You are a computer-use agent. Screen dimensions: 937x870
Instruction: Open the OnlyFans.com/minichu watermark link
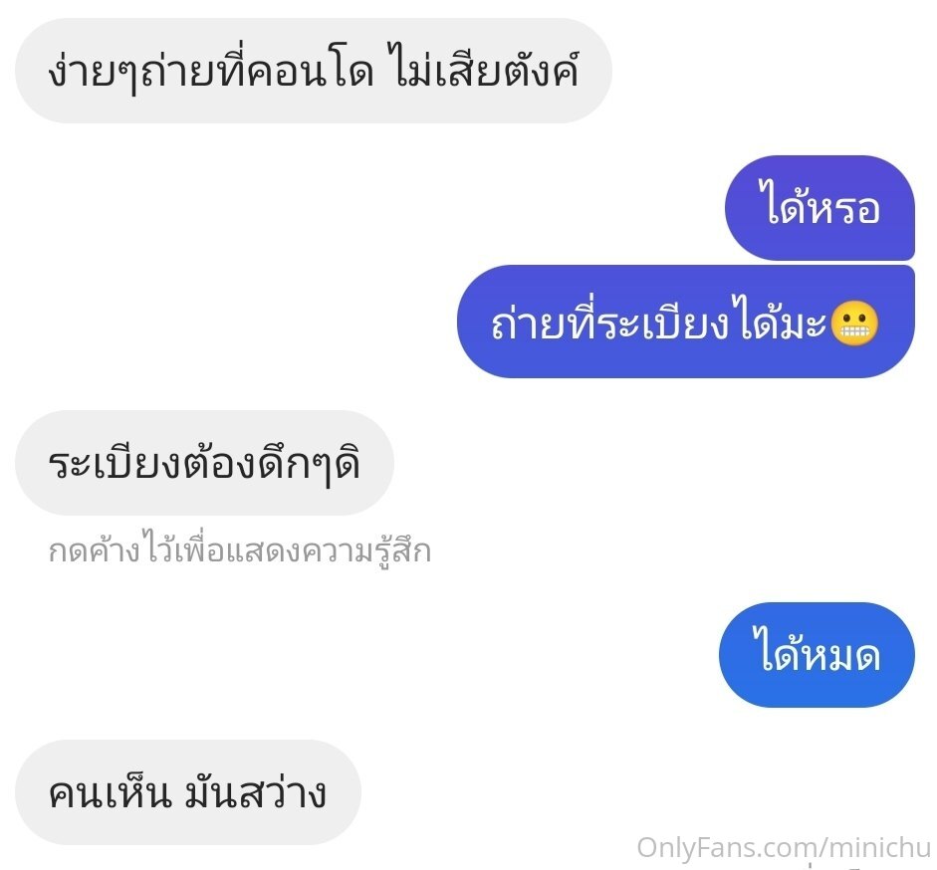[784, 847]
